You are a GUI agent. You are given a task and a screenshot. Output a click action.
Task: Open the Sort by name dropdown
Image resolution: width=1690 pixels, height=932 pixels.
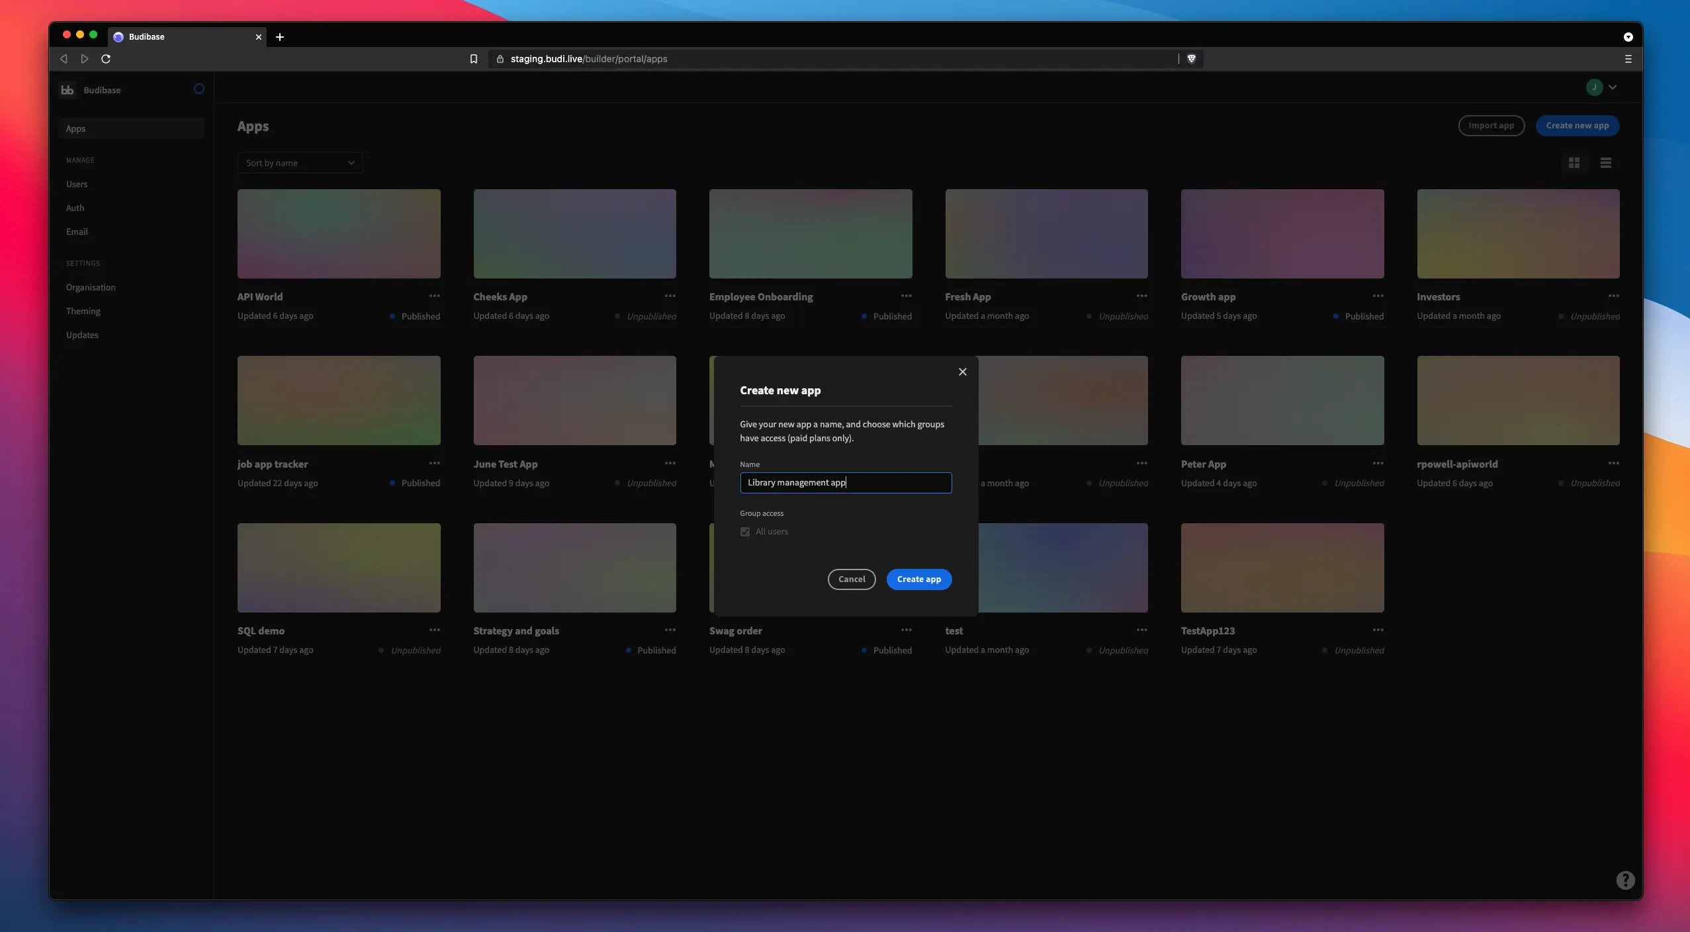pyautogui.click(x=299, y=162)
